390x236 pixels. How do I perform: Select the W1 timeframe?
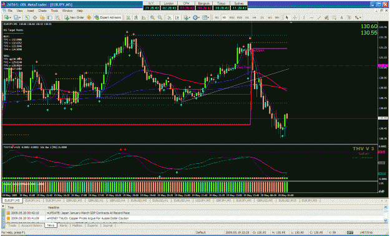coord(270,17)
